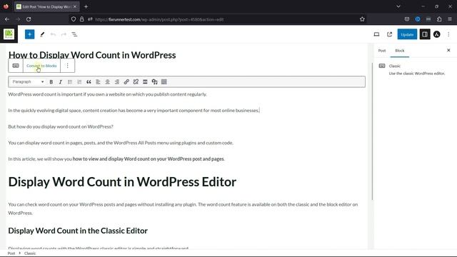This screenshot has width=457, height=257.
Task: Switch to the Block tab
Action: click(400, 51)
